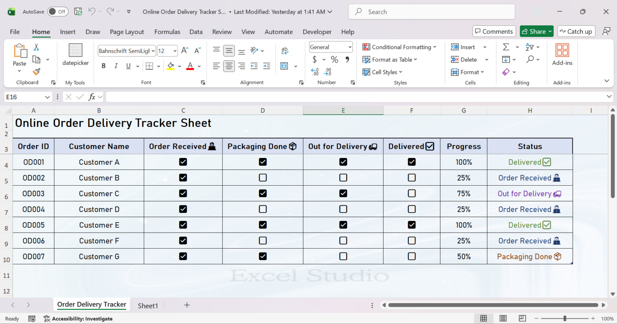Apply Percent Style number format
The image size is (617, 324).
point(334,59)
